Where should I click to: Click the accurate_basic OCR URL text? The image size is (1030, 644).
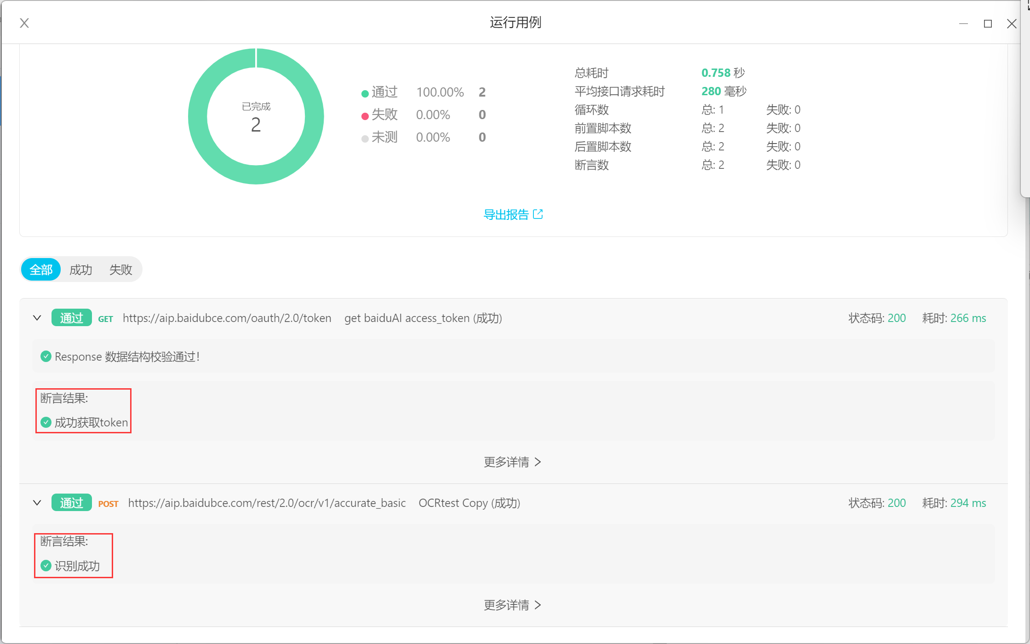tap(267, 503)
